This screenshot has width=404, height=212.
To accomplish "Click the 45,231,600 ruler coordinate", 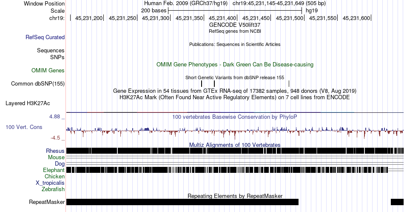I will pyautogui.click(x=356, y=18).
